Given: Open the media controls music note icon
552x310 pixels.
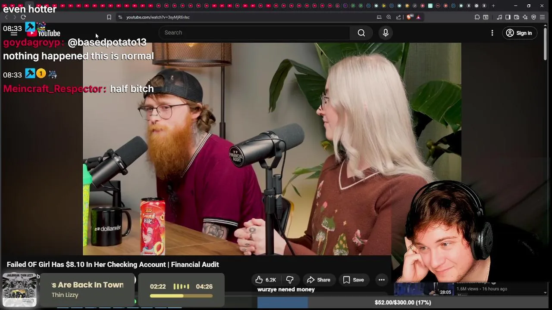Looking at the screenshot, I should 499,17.
